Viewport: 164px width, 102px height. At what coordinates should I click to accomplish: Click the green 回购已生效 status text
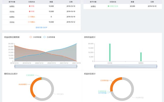(114, 6)
